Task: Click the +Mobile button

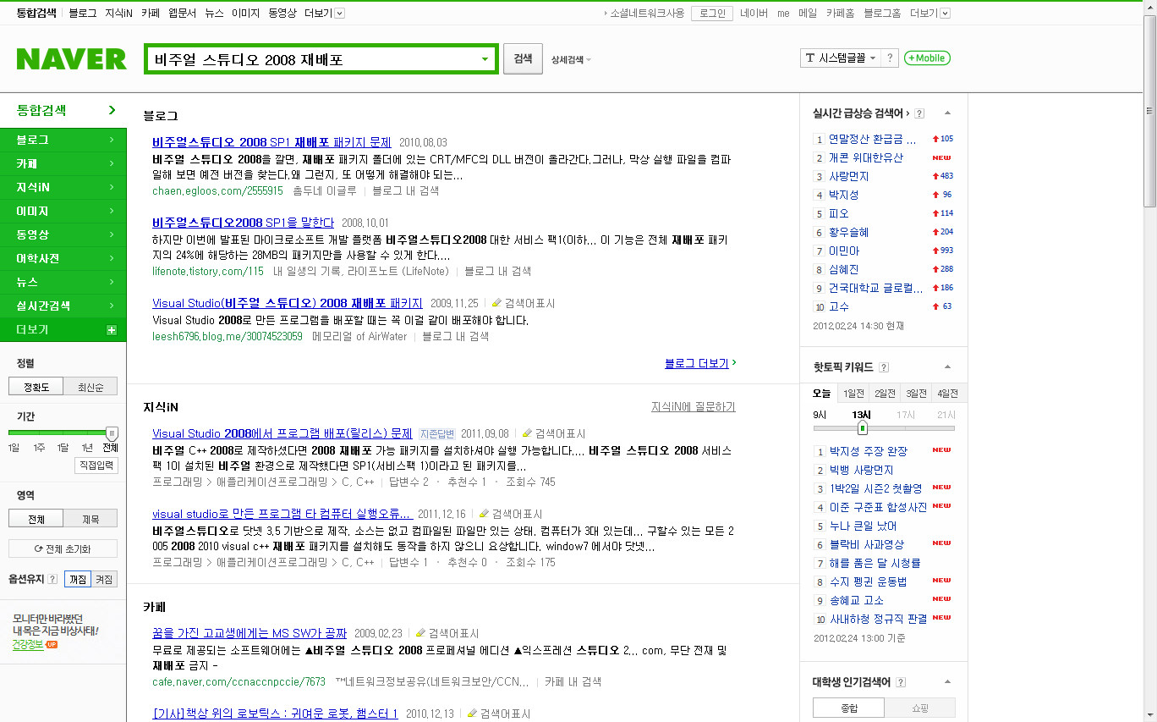Action: 927,58
